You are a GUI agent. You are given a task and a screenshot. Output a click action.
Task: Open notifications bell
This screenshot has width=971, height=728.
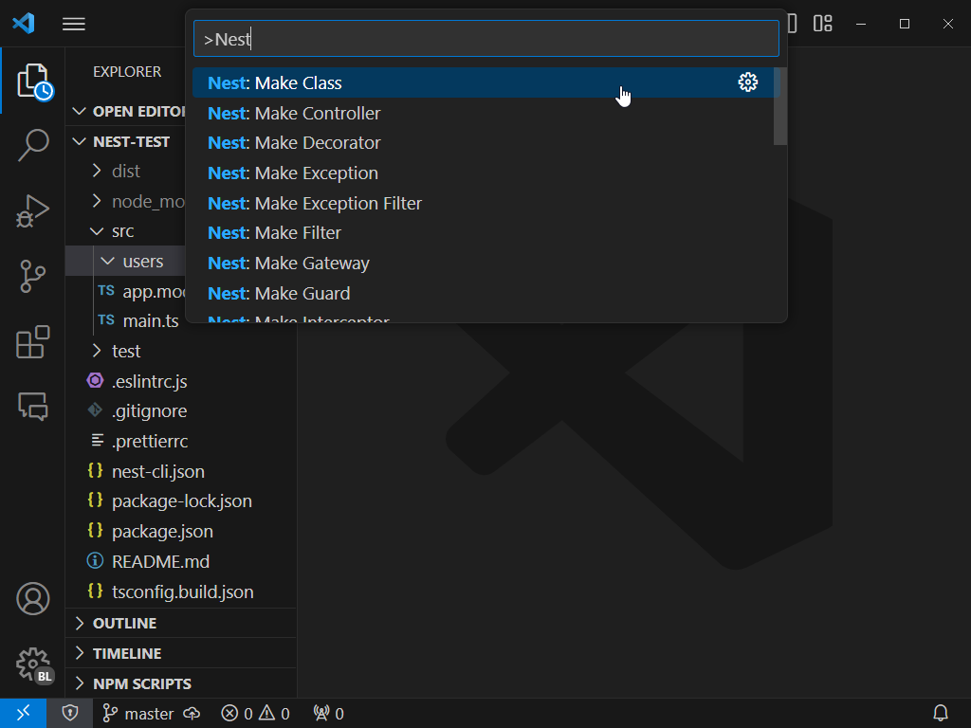(x=940, y=713)
